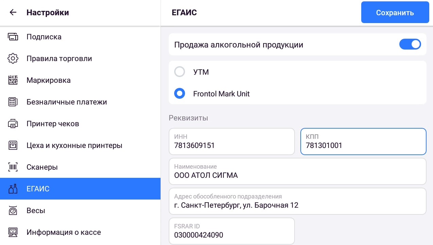The image size is (433, 245).
Task: Select the Маркировка data-matrix icon
Action: tap(13, 80)
